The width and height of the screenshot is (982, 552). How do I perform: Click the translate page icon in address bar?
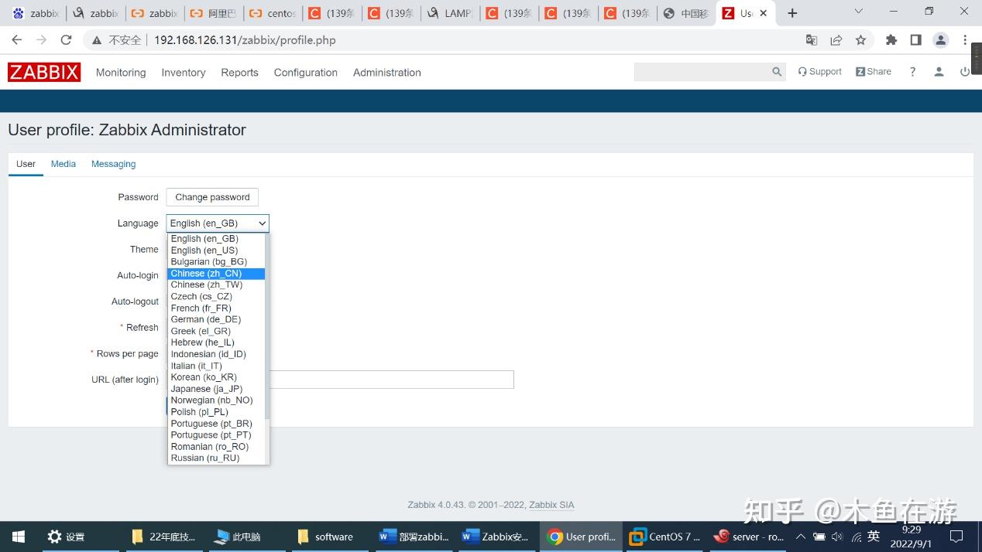point(812,40)
